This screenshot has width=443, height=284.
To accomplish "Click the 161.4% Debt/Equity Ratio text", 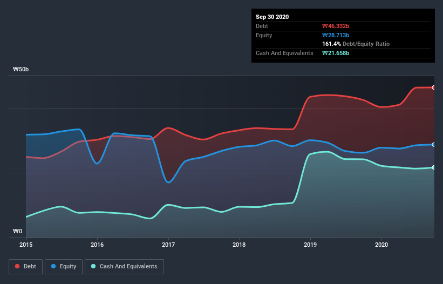I will point(356,44).
